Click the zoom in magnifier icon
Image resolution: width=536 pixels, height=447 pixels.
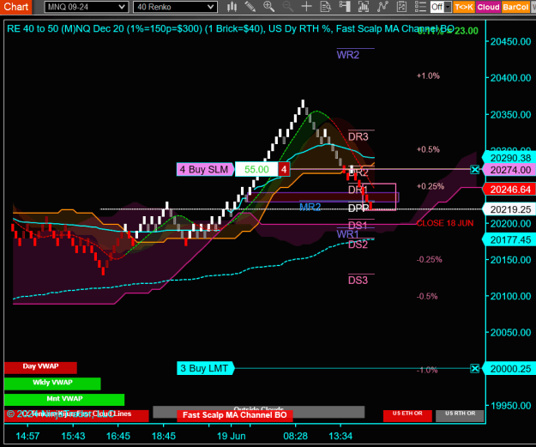pos(269,7)
